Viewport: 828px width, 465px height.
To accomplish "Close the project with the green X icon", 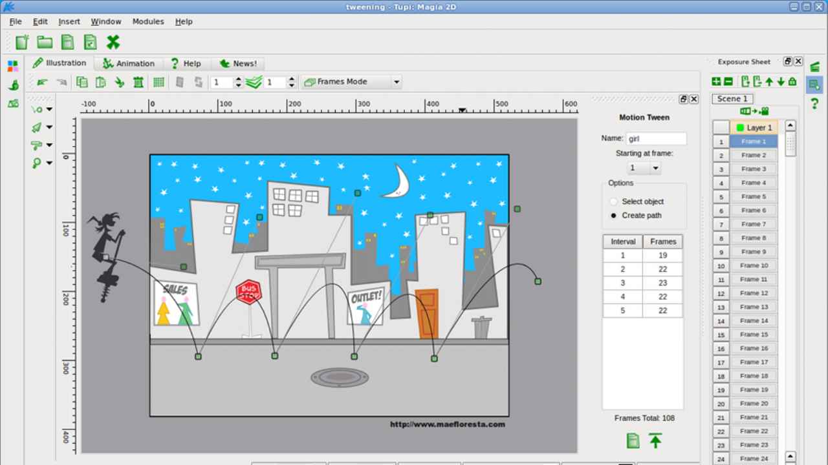I will (113, 43).
